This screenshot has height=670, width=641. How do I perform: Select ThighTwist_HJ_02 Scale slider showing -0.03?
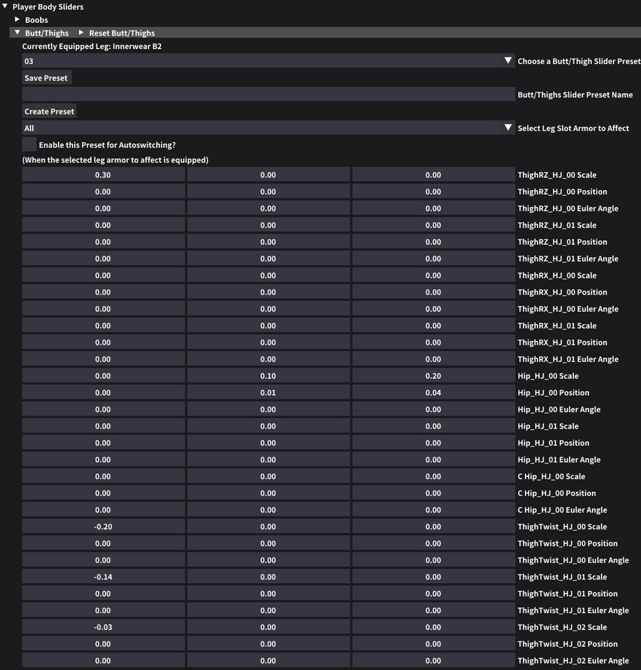(x=103, y=627)
